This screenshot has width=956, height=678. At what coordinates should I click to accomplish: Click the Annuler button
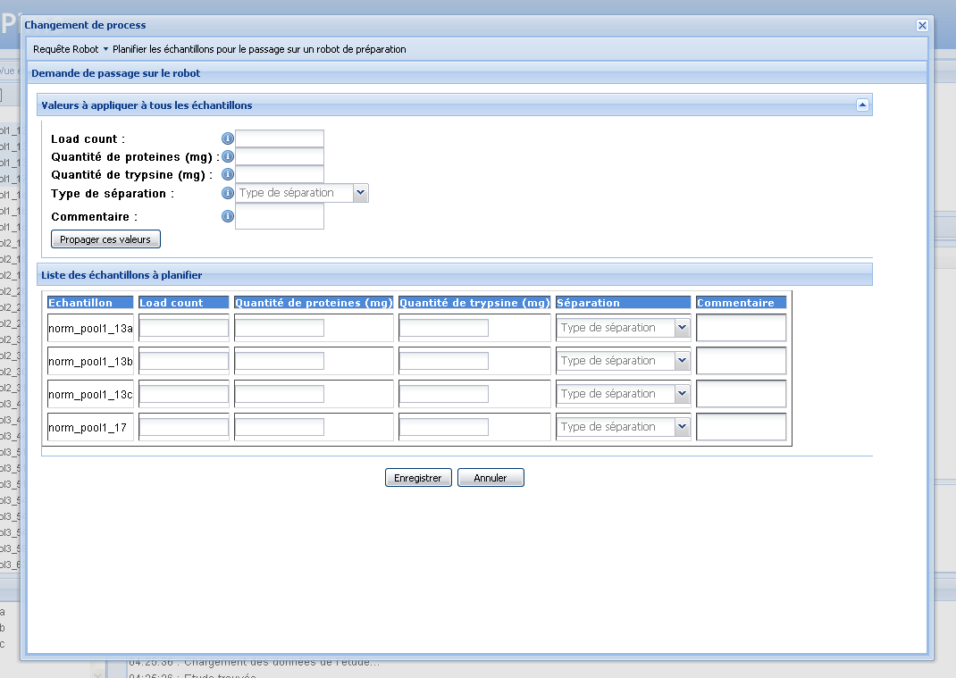(x=491, y=478)
